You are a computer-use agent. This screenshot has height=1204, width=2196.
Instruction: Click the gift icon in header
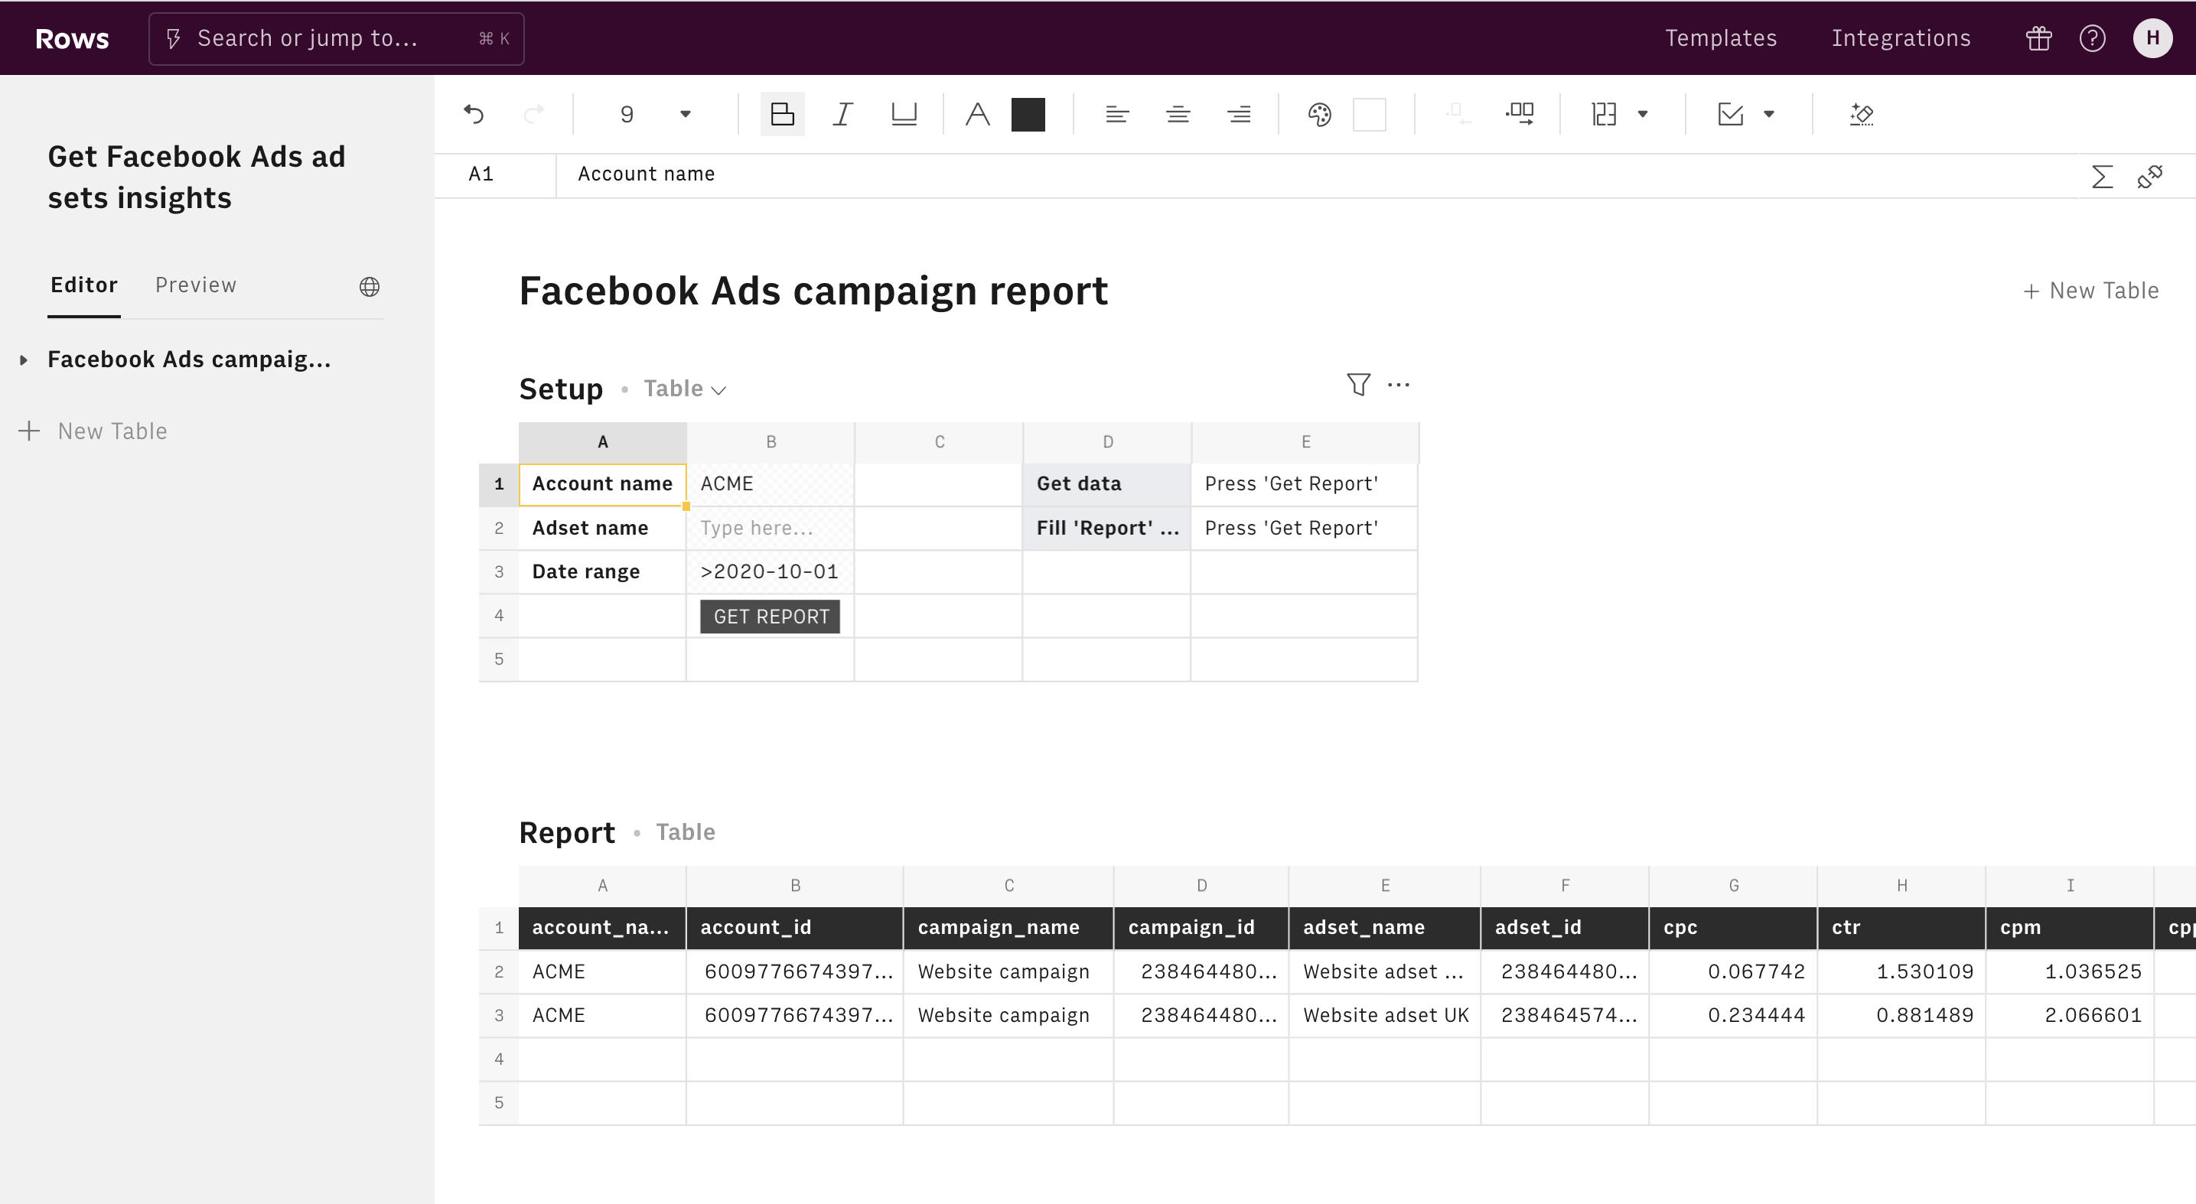pos(2038,38)
